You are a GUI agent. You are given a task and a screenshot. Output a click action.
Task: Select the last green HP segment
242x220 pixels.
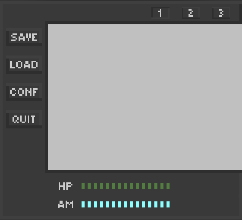click(x=168, y=186)
